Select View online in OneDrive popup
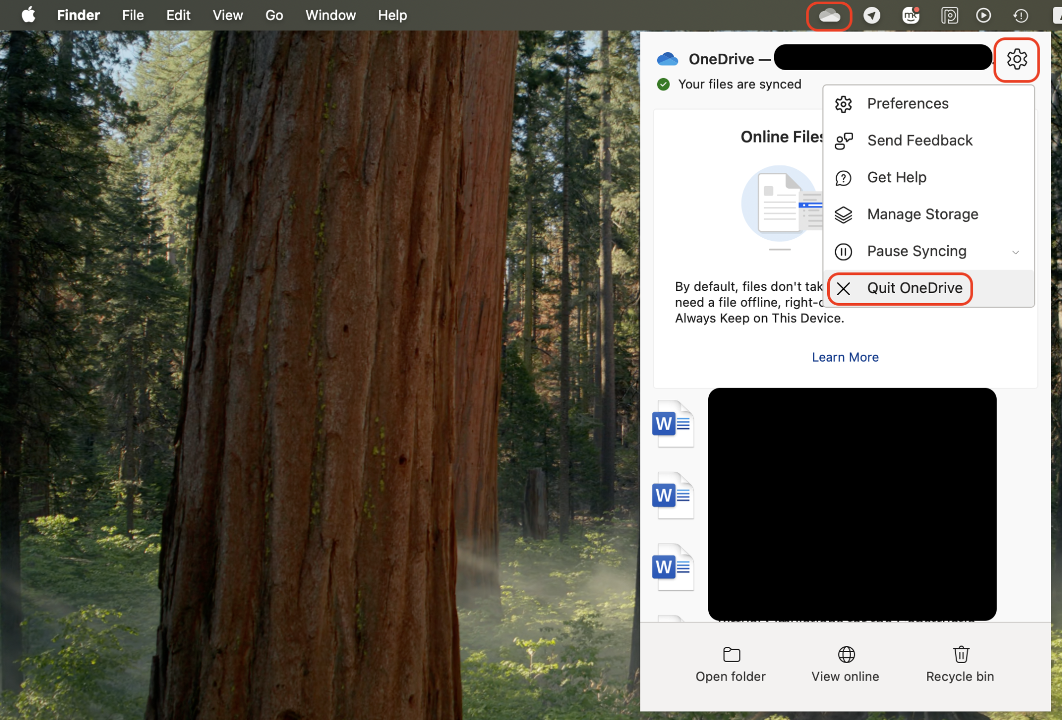 (844, 663)
